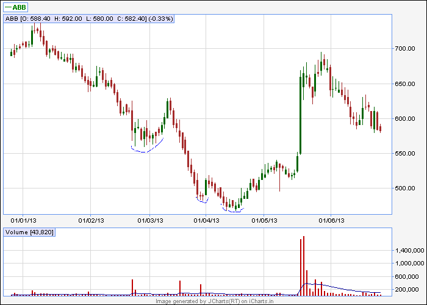This screenshot has height=305, width=427.
Task: Click the tallest volume bar in May
Action: click(303, 266)
